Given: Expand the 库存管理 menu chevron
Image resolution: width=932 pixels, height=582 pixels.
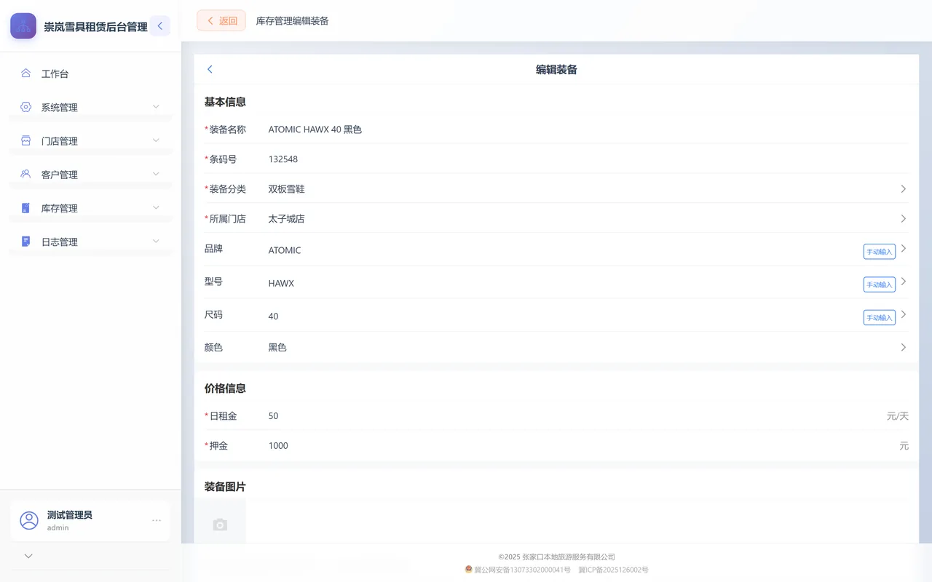Looking at the screenshot, I should click(156, 207).
